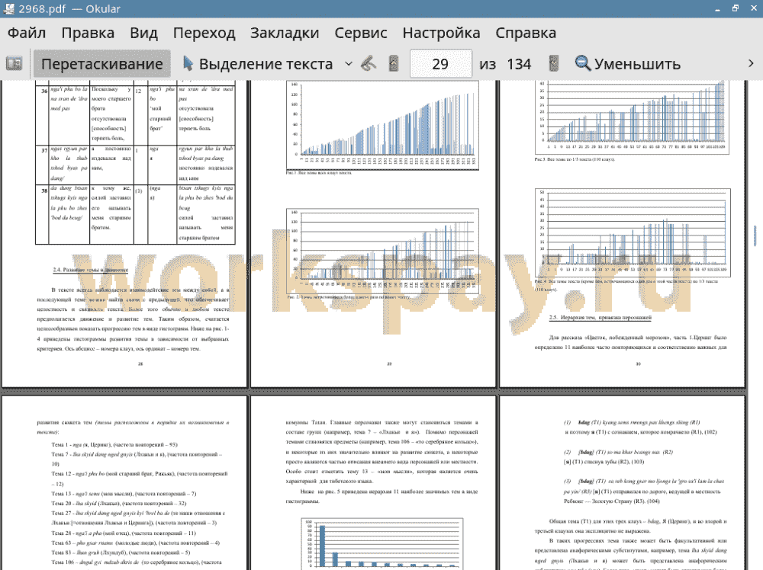Click the top histogram on page 29
This screenshot has width=763, height=570.
[x=382, y=126]
